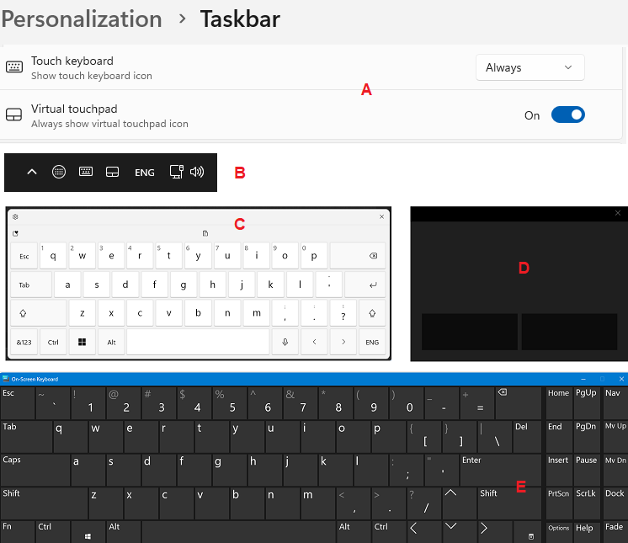This screenshot has height=543, width=628.
Task: Toggle ScrLk key on On-Screen Keyboard
Action: [586, 503]
